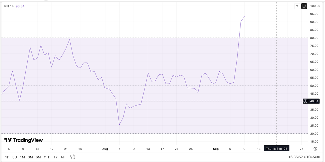Click the plus icon beside 40.31
The image size is (325, 162).
coord(305,101)
